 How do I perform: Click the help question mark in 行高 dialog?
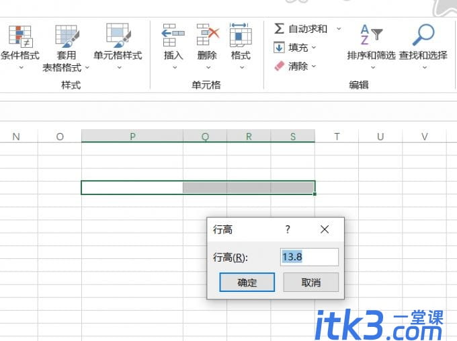coord(288,229)
